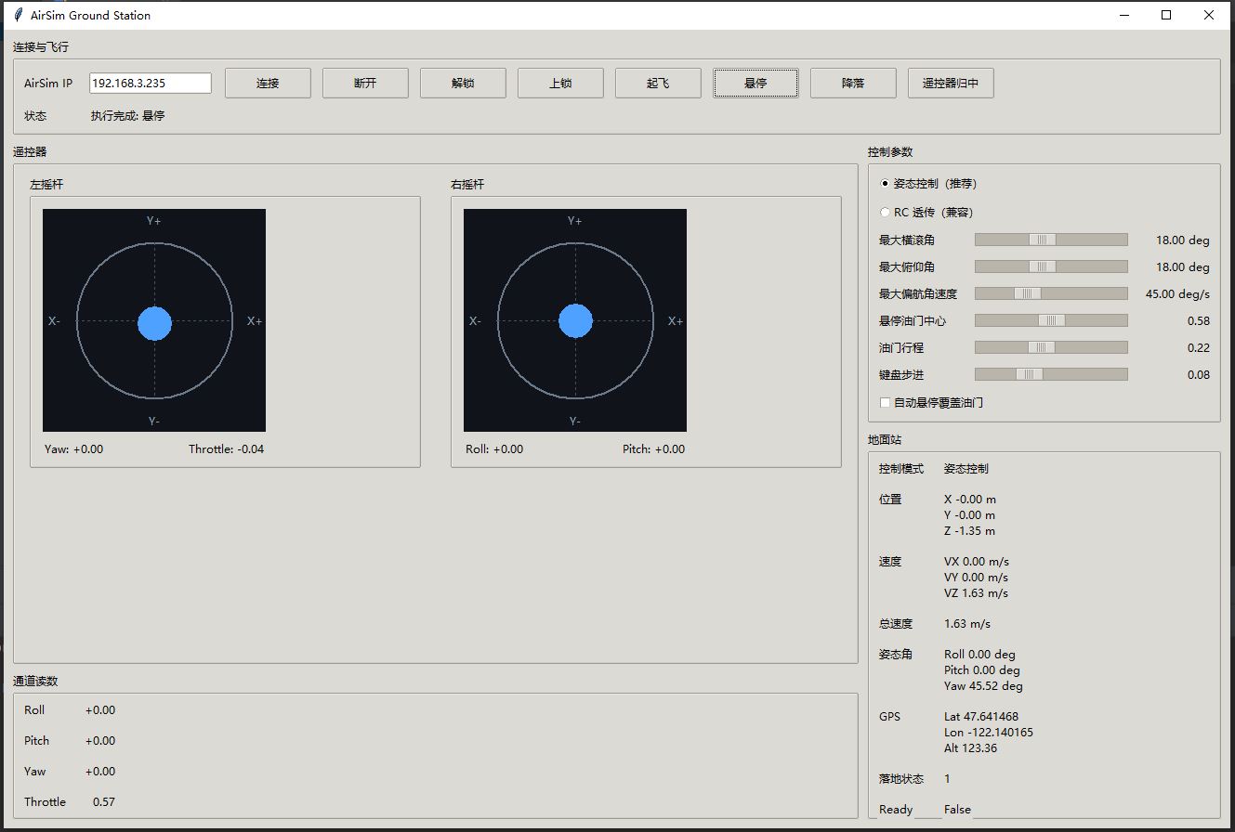
Task: Click the 0.22 value for 油门行程
Action: (x=1199, y=348)
